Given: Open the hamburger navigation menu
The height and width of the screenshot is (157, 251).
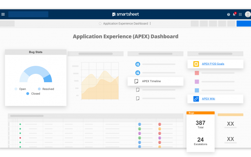Looking at the screenshot, I should [3, 14].
